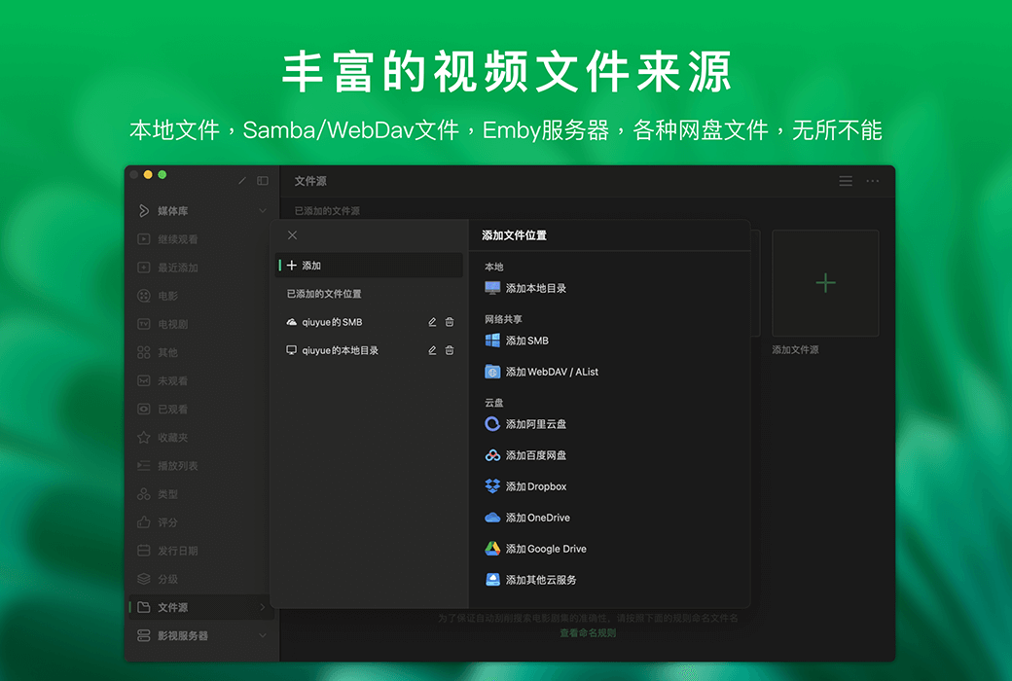Screen dimensions: 1012x681
Task: Select 添加本地目录 to add a local folder
Action: (x=540, y=286)
